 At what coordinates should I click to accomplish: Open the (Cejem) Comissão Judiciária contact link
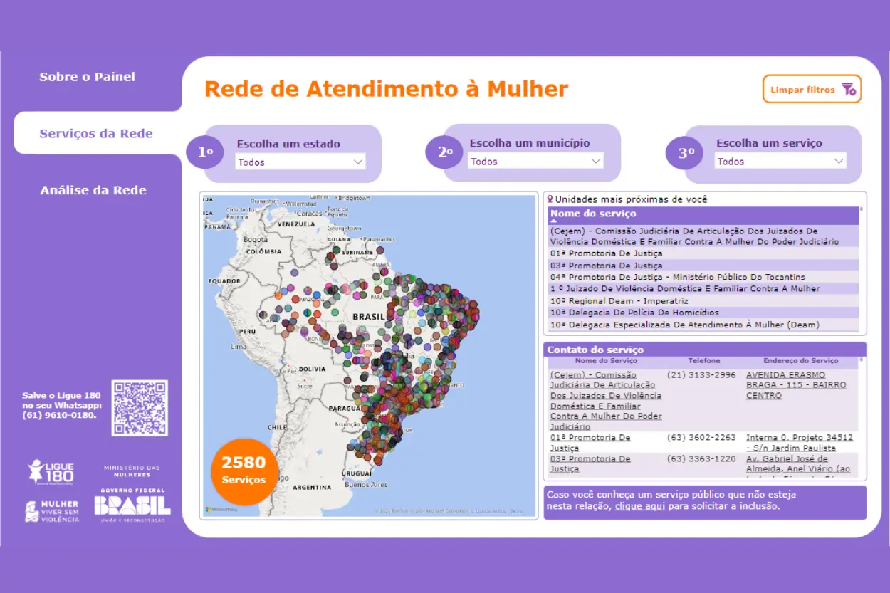606,400
